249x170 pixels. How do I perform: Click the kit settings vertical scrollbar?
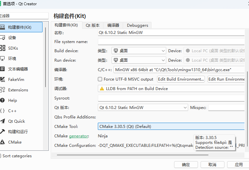tap(247, 109)
